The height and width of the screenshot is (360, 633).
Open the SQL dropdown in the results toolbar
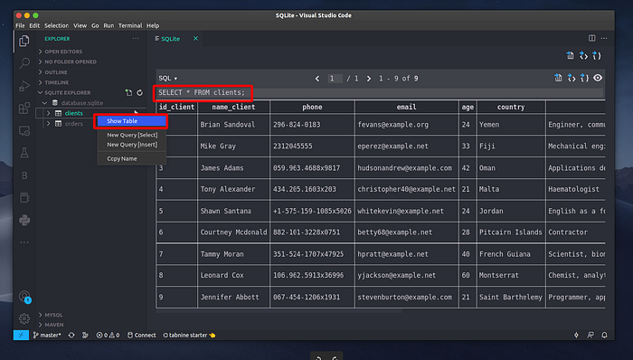coord(168,79)
